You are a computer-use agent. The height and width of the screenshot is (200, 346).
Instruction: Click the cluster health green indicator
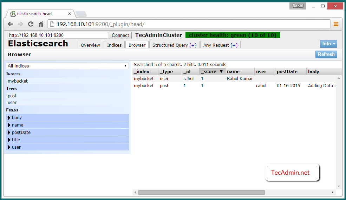[x=233, y=35]
